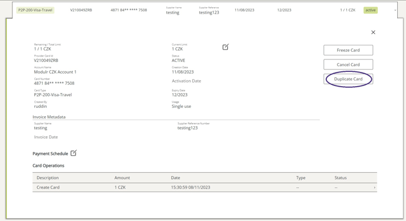
Task: Click card type P2P-200-Visa-Travel in details
Action: (x=53, y=95)
